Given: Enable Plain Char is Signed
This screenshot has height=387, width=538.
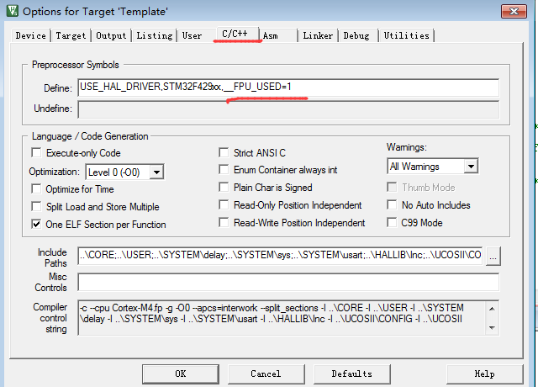Looking at the screenshot, I should click(x=224, y=187).
